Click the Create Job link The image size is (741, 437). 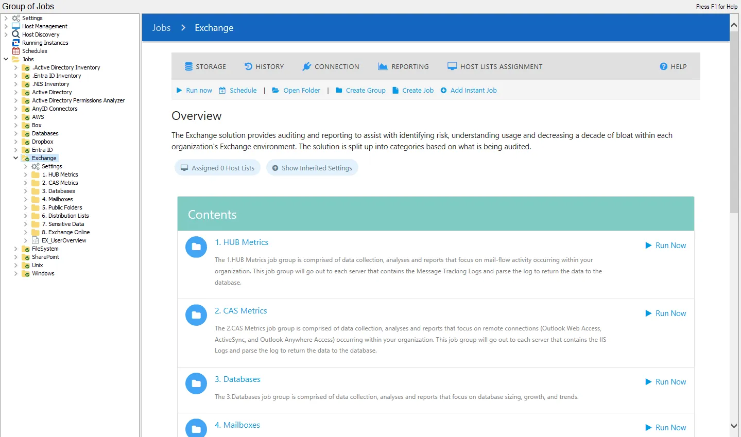tap(413, 90)
